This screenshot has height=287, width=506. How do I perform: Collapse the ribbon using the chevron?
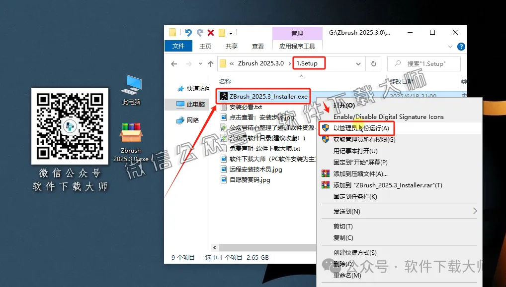point(450,47)
